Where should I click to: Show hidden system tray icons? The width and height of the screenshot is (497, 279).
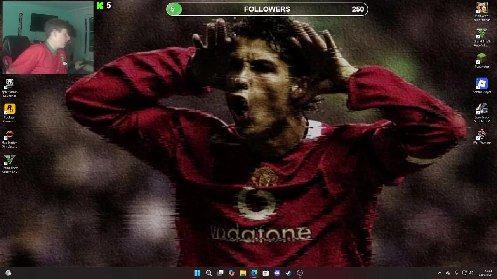[440, 273]
